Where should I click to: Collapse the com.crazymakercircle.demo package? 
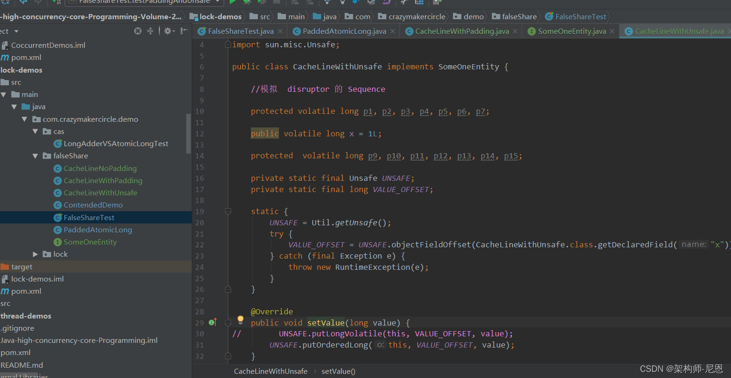tap(24, 119)
